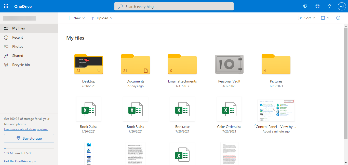Open the Settings gear icon

(x=317, y=6)
